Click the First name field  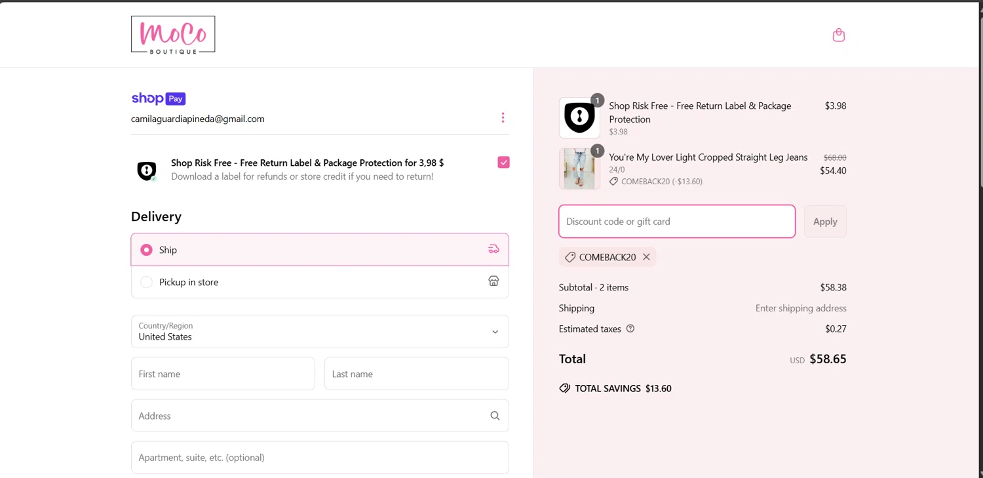point(223,374)
